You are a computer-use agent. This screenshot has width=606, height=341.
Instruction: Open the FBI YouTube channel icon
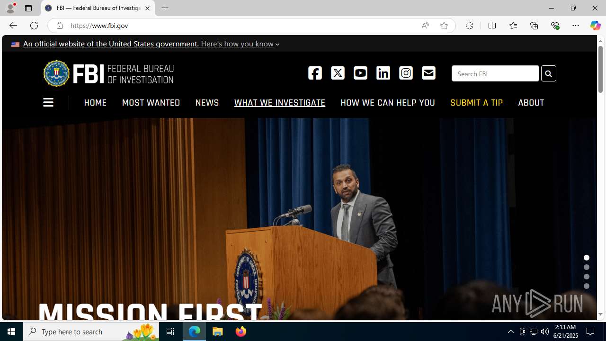(360, 73)
